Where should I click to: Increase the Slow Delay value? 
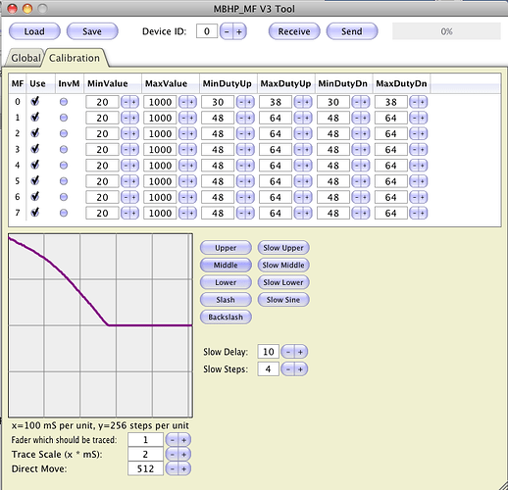coord(301,352)
